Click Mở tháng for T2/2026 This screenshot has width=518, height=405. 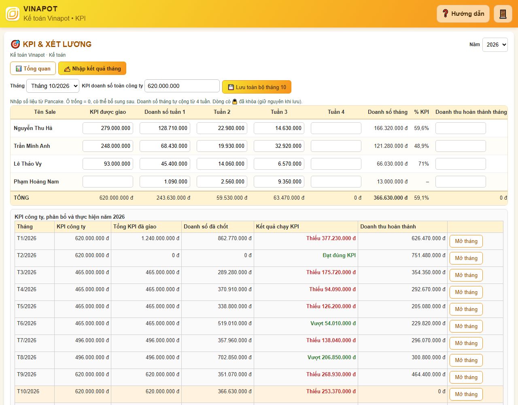click(466, 258)
